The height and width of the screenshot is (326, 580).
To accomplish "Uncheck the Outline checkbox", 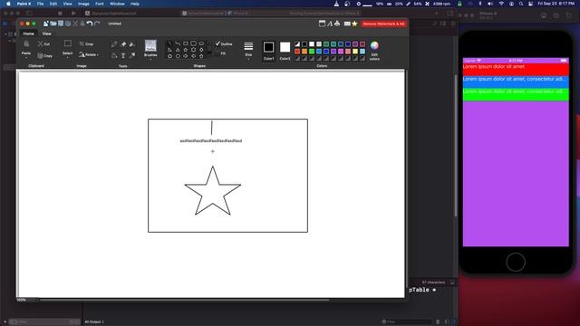I will click(x=217, y=43).
